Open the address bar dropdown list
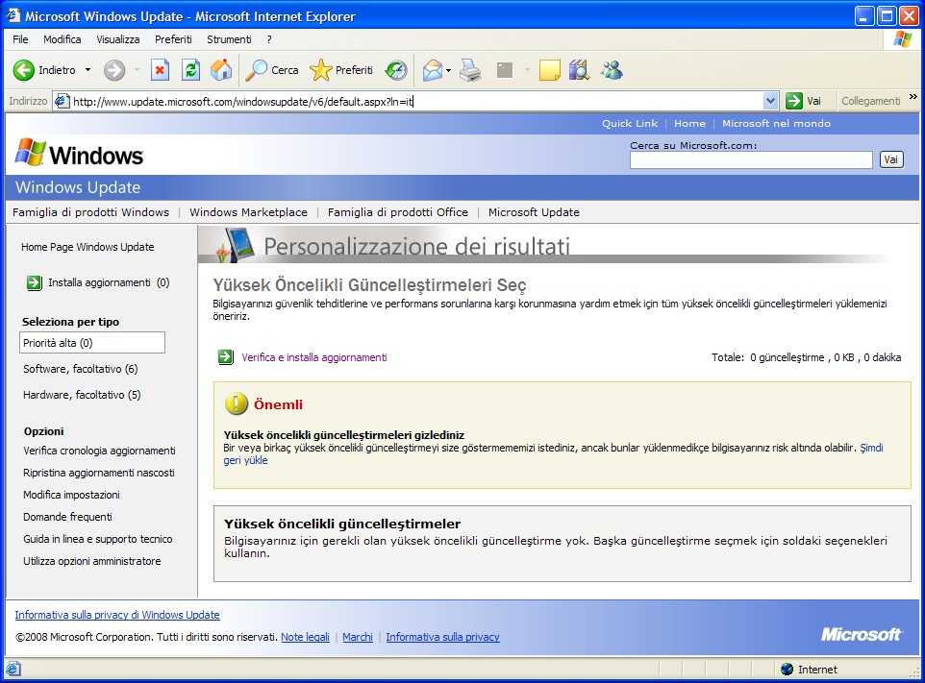This screenshot has width=925, height=683. pyautogui.click(x=770, y=102)
